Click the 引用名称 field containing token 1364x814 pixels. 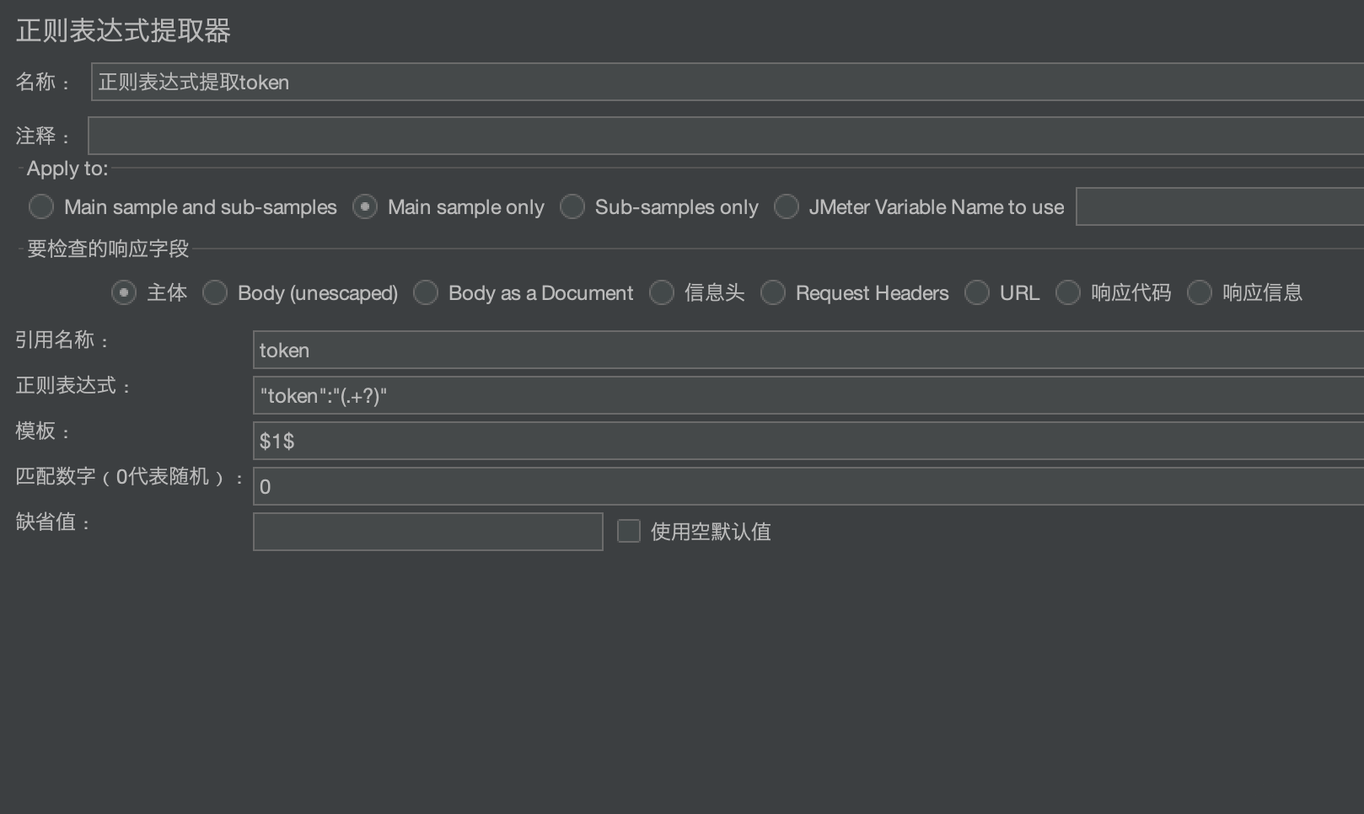tap(808, 350)
